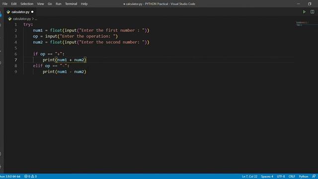318x179 pixels.
Task: Open the feedback icon in status bar
Action: pos(314,177)
